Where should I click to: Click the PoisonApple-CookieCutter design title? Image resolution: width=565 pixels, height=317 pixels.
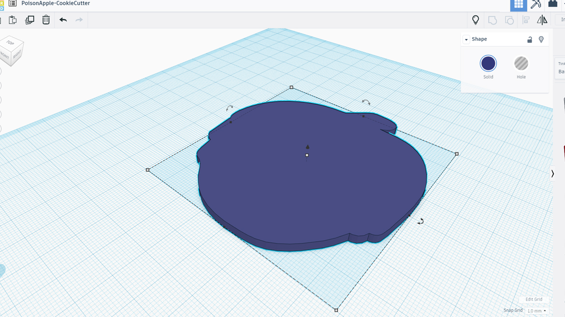[56, 3]
